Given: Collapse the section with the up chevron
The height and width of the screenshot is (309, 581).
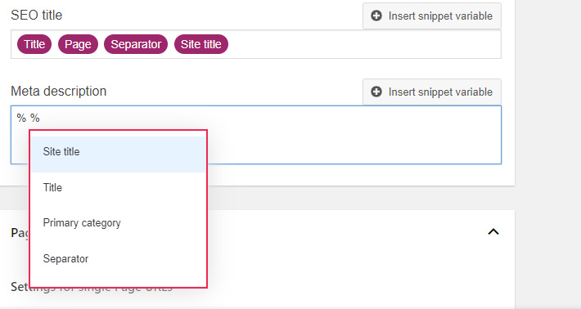Looking at the screenshot, I should [x=493, y=231].
